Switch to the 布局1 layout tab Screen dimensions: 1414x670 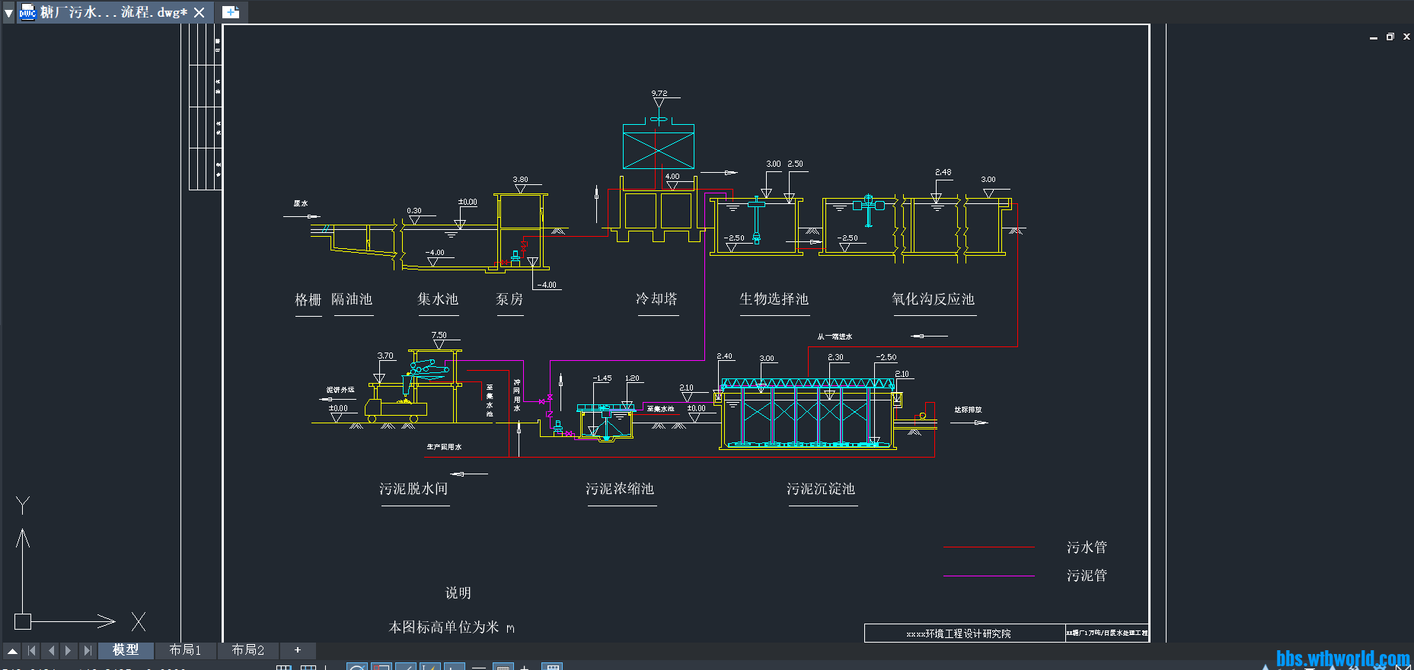pos(185,650)
